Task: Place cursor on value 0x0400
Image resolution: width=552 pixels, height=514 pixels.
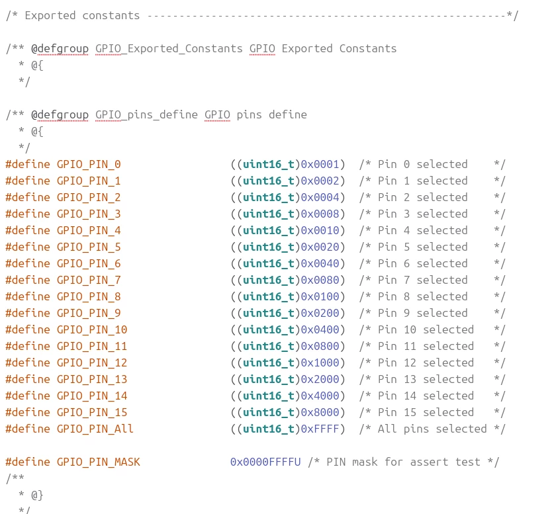Action: click(320, 329)
